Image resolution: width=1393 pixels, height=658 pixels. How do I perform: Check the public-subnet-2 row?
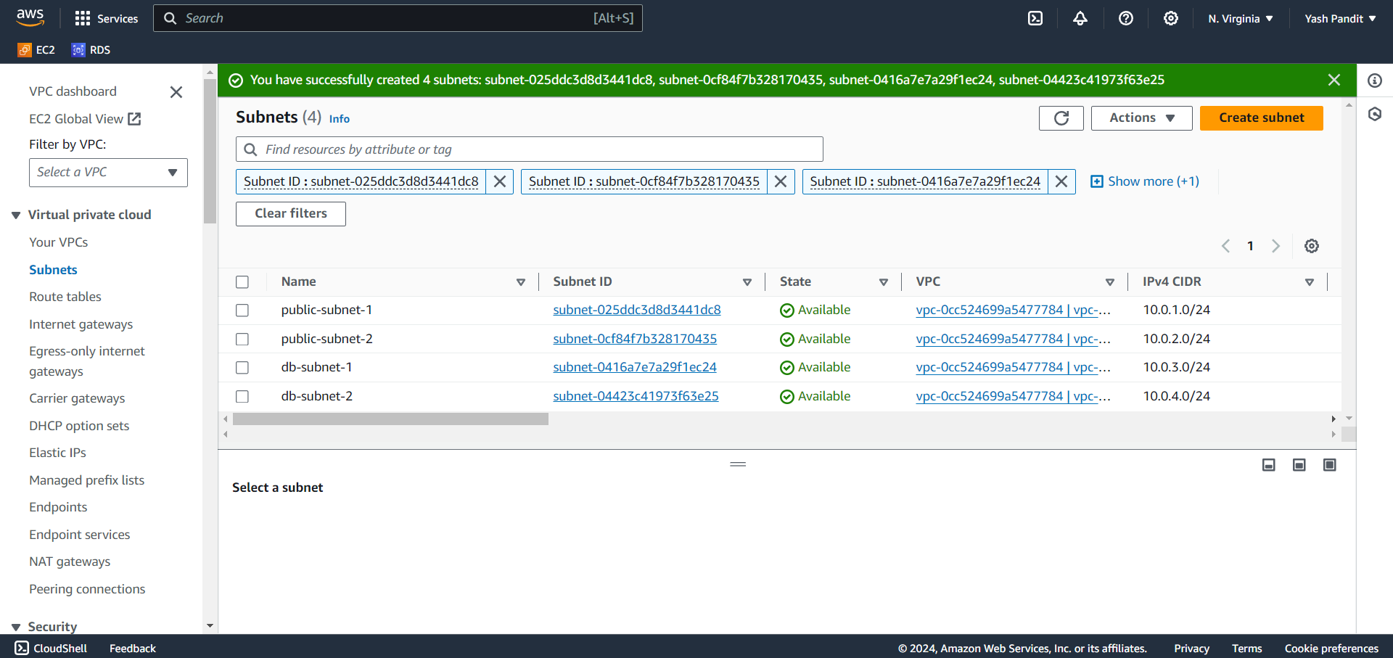pyautogui.click(x=242, y=340)
